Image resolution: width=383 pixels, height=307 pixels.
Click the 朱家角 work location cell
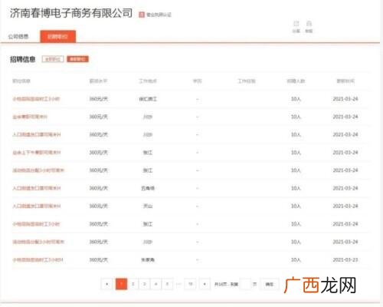tap(148, 260)
